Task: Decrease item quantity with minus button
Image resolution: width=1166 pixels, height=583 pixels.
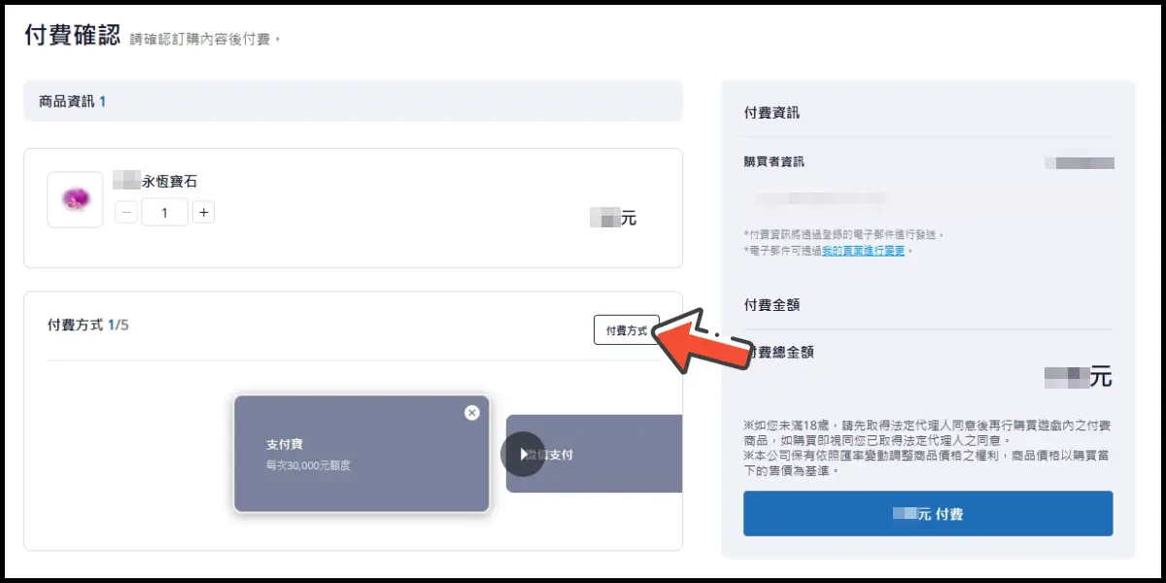Action: point(126,212)
